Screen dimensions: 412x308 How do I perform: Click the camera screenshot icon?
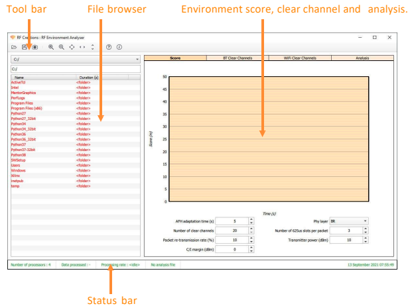click(x=34, y=48)
